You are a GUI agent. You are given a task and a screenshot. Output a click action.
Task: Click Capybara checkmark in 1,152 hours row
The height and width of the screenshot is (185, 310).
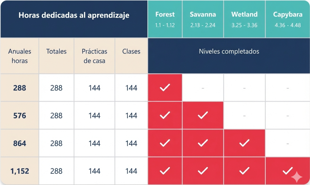[x=288, y=171]
